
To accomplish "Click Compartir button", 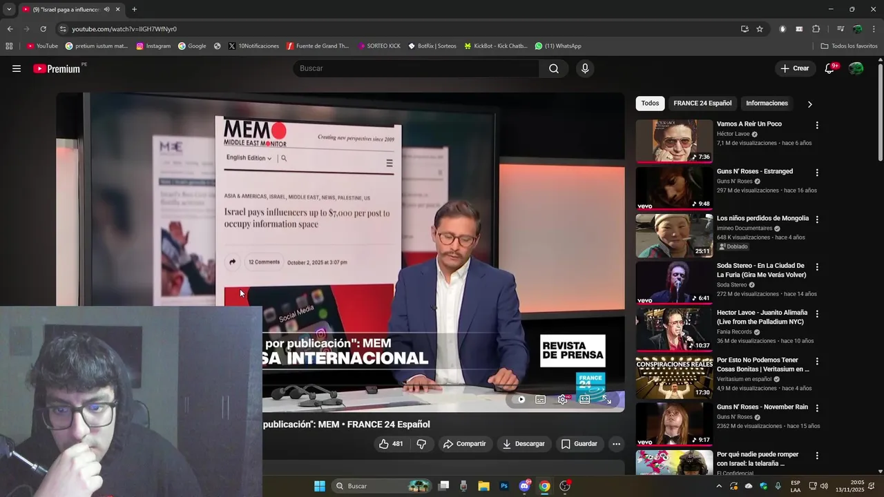I will point(464,444).
